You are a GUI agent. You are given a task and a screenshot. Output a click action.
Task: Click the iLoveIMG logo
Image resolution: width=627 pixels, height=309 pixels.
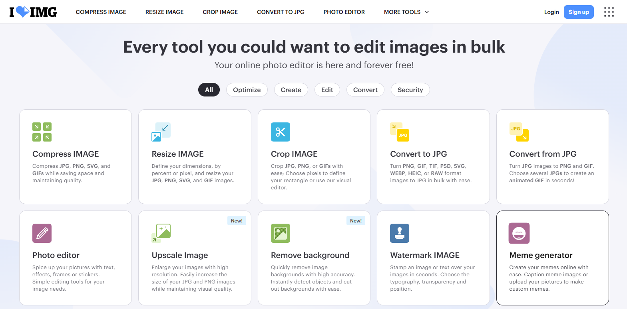point(33,12)
